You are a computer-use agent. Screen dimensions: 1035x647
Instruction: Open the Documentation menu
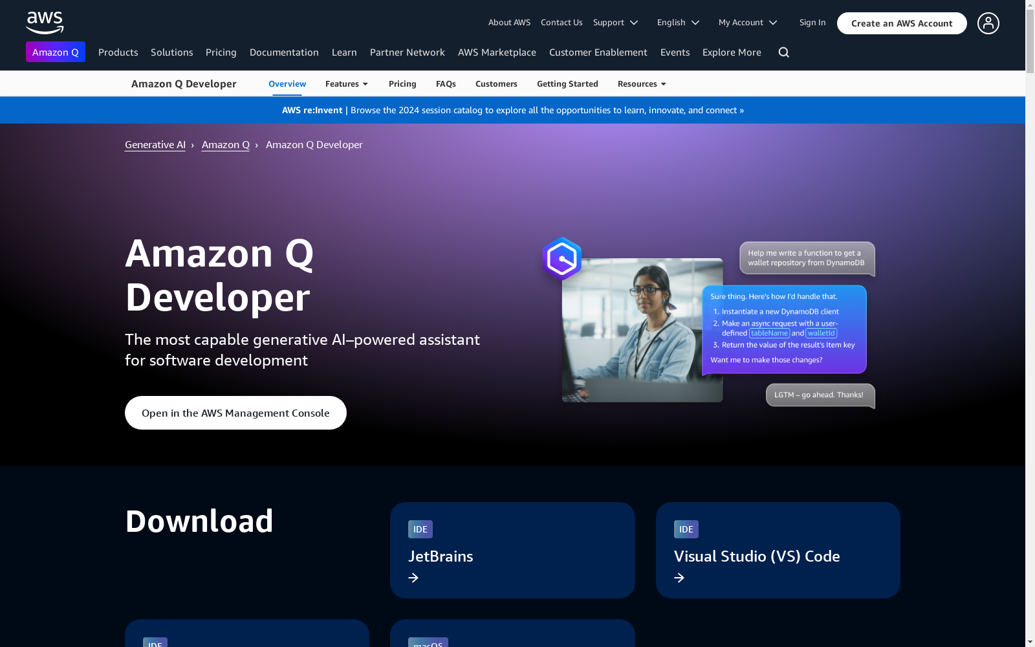coord(284,52)
